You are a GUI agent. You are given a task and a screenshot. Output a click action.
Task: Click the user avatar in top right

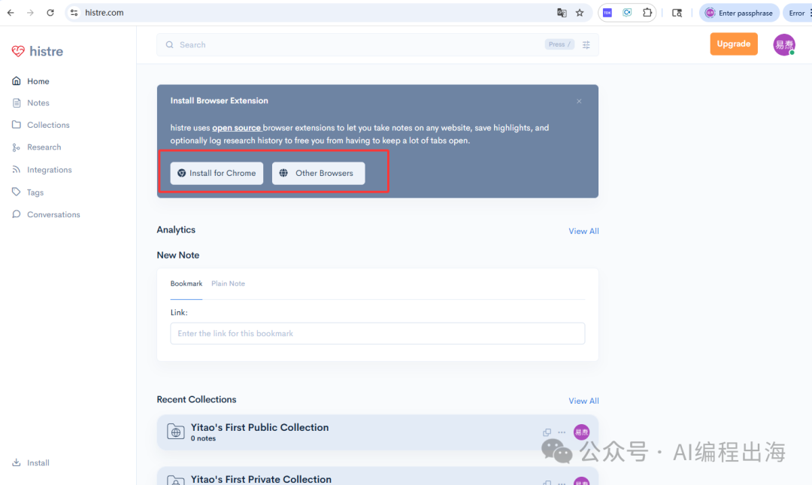coord(784,44)
